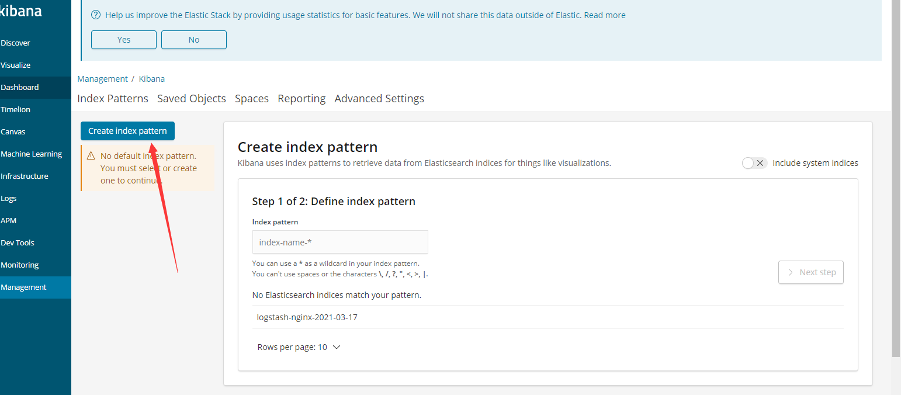Click the Next step button

coord(811,272)
